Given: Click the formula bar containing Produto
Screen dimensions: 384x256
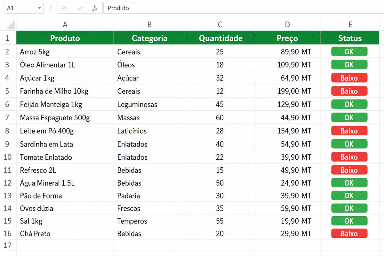Looking at the screenshot, I should tap(244, 8).
